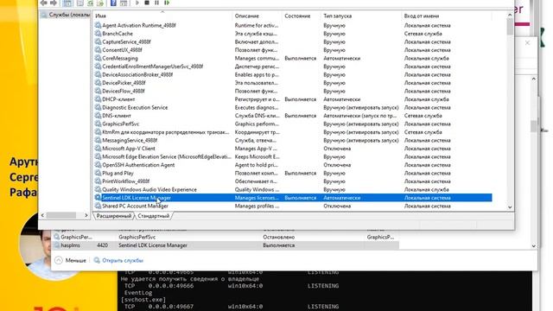Click Task Manager list scrollbar down arrow
The image size is (553, 311).
534,245
